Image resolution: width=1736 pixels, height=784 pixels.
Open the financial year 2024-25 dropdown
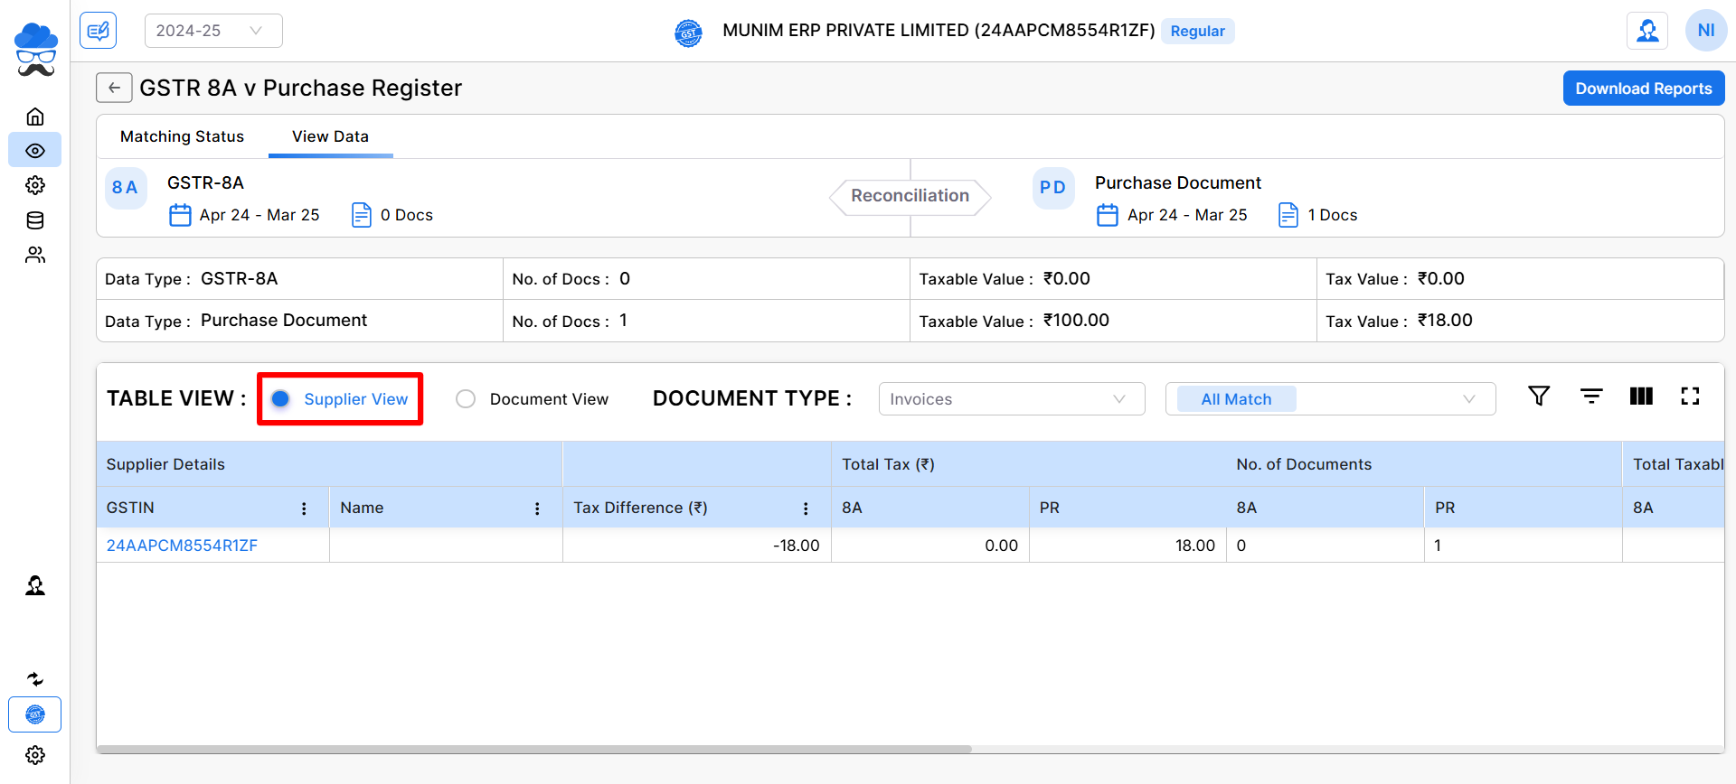213,31
